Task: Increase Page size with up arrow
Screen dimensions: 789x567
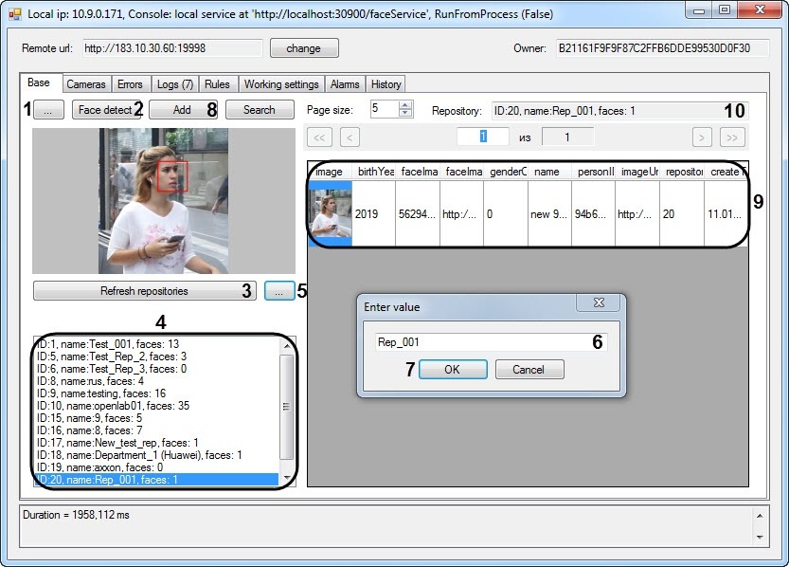Action: (405, 104)
